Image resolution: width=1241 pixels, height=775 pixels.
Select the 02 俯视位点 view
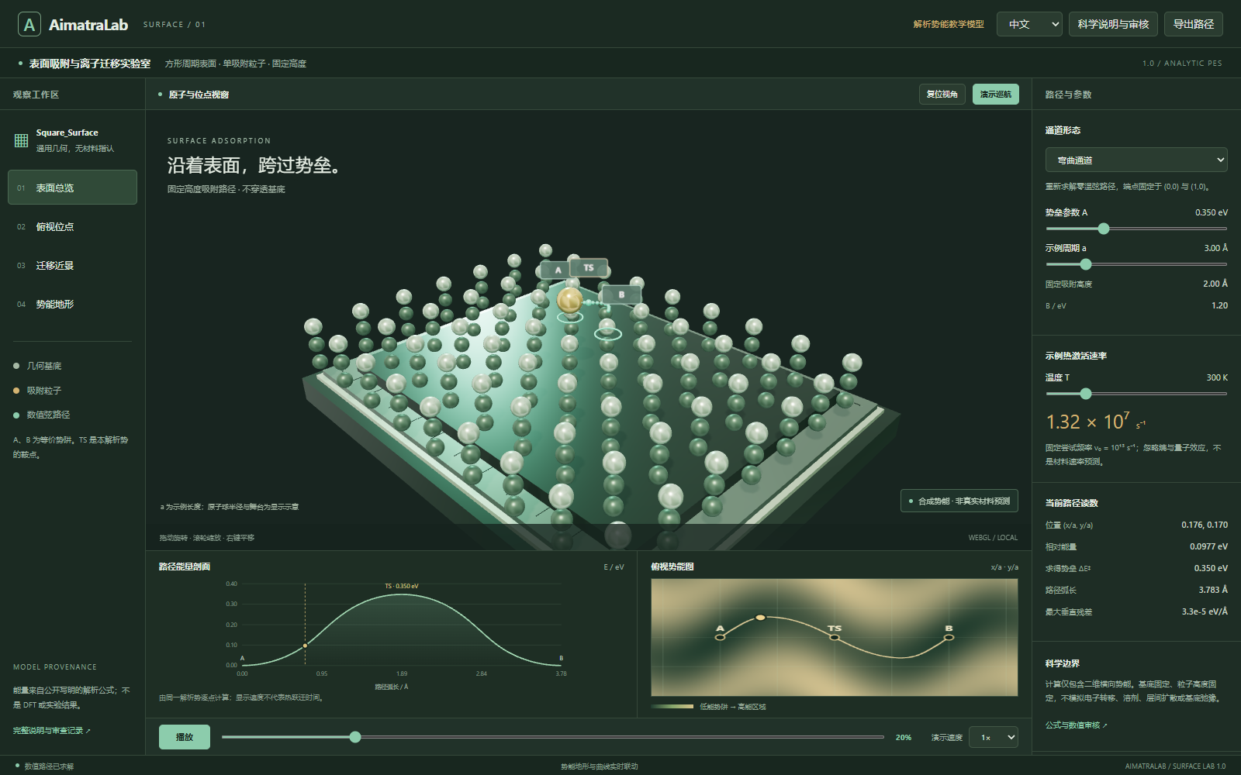pos(72,226)
